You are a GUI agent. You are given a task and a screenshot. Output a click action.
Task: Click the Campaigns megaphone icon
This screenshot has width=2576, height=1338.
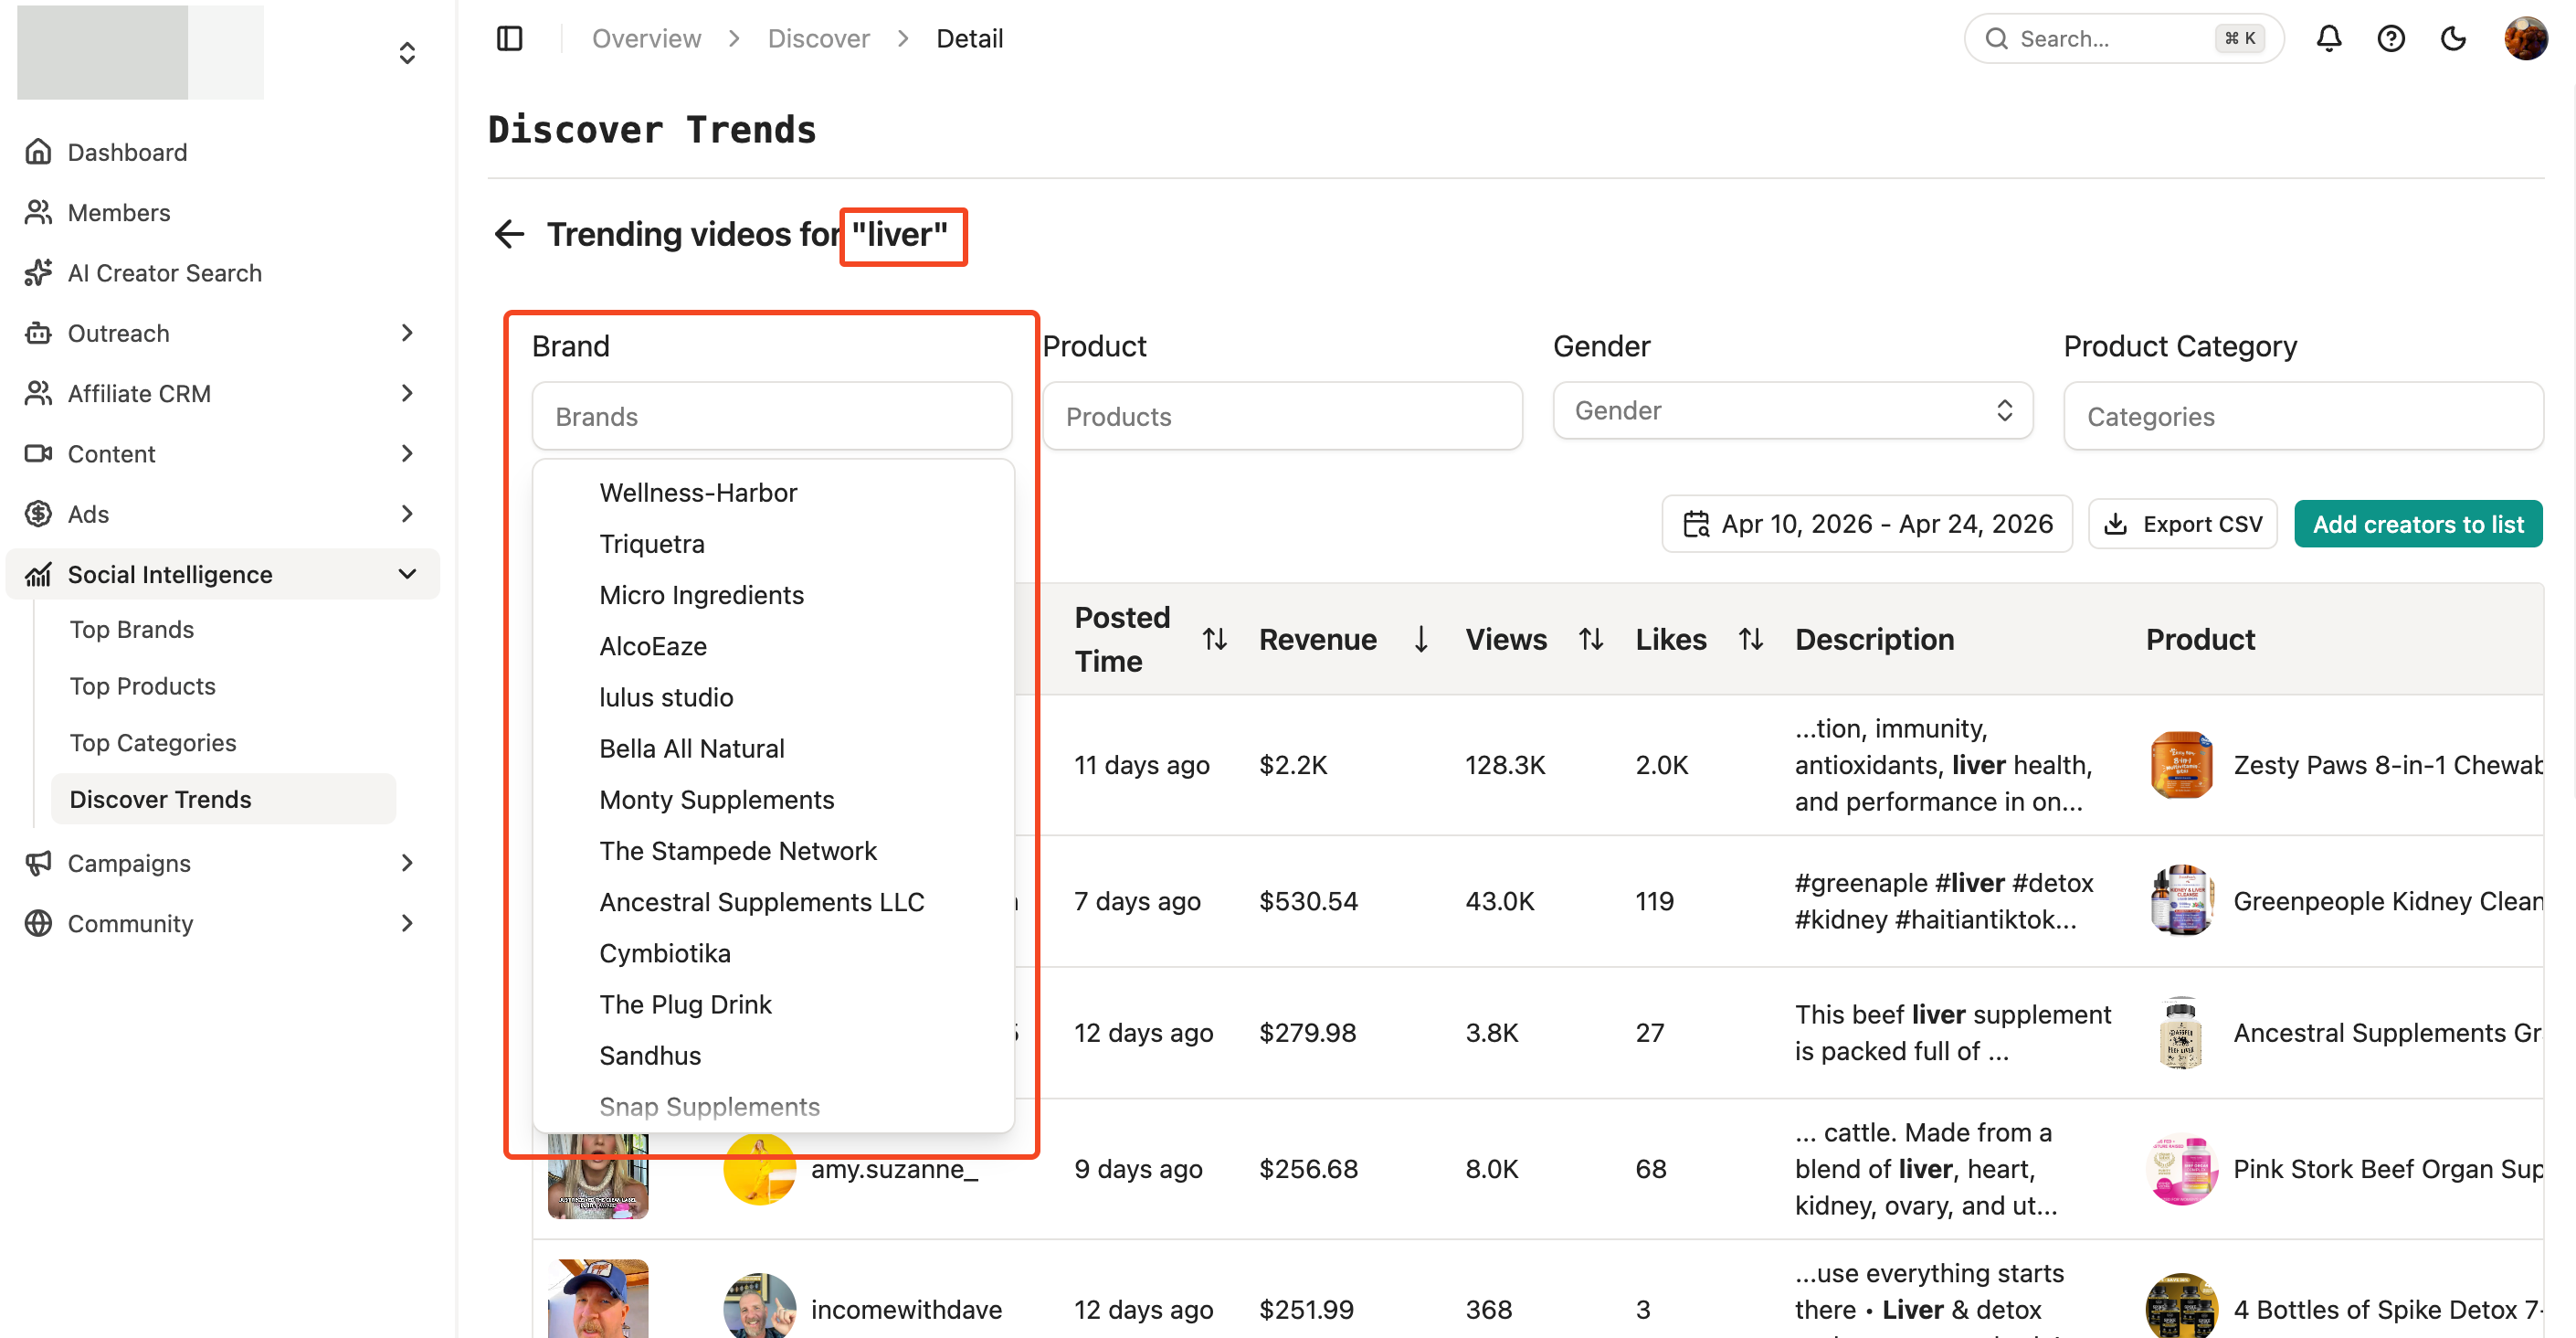(x=38, y=863)
